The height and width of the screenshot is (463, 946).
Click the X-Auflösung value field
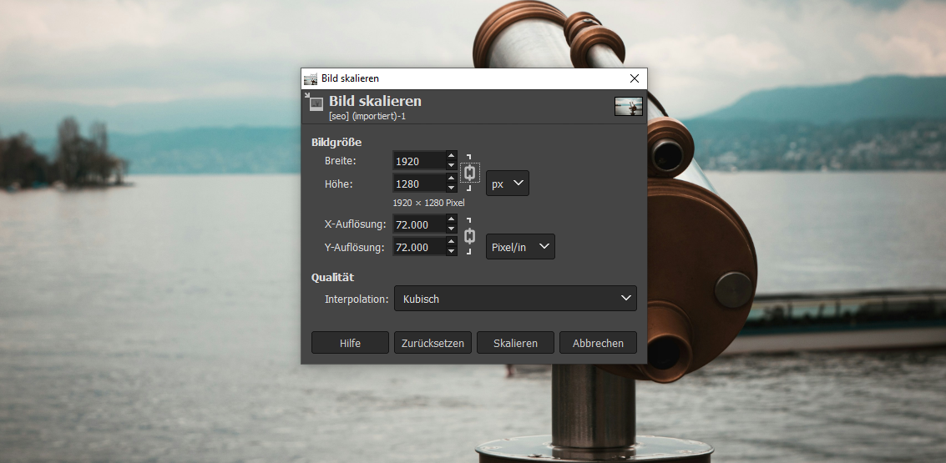[x=419, y=224]
